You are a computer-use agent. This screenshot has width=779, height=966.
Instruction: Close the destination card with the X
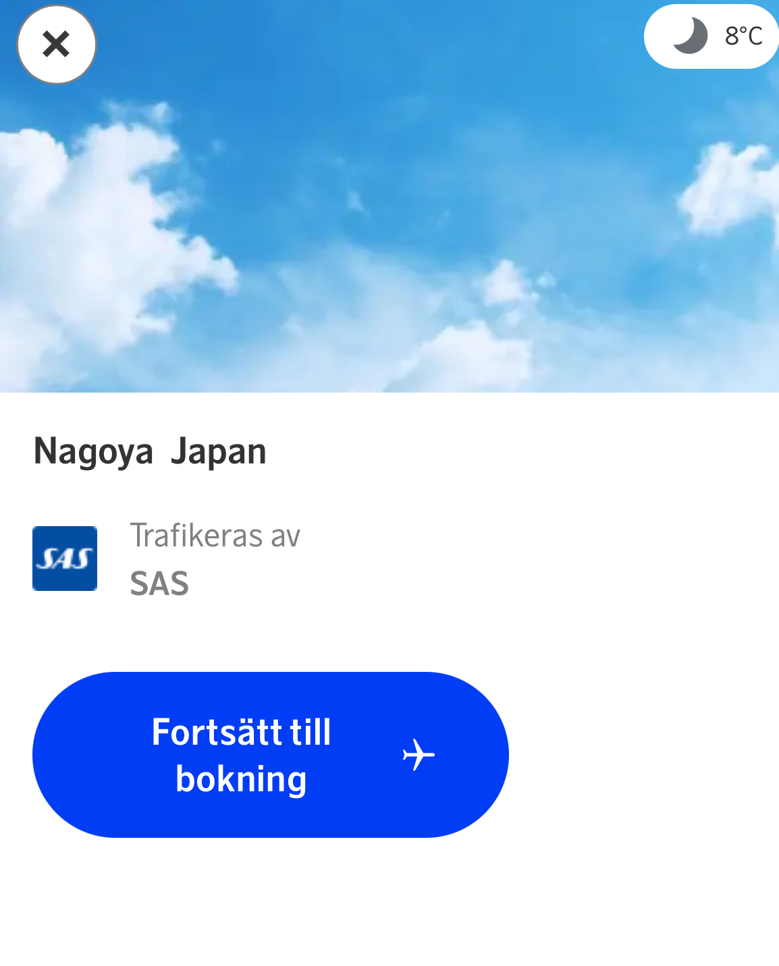57,45
